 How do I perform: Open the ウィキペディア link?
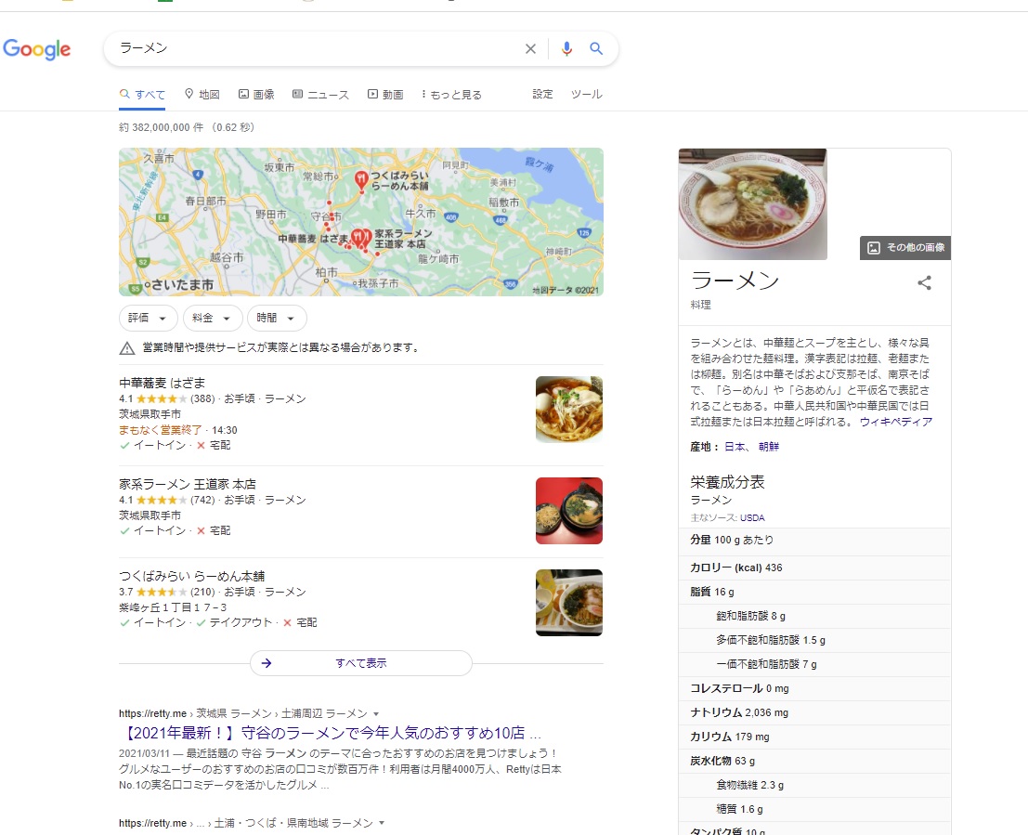coord(895,422)
